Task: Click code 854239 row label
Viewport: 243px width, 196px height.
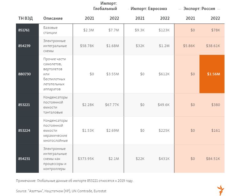Action: pyautogui.click(x=24, y=46)
